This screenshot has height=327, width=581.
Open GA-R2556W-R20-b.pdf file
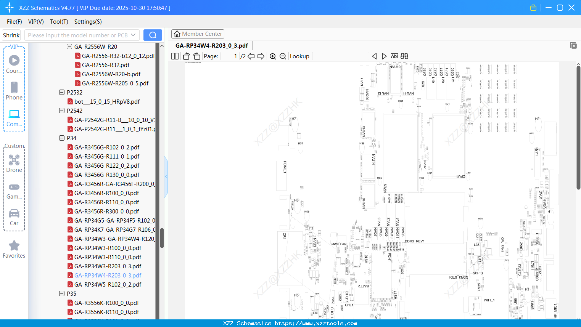111,74
